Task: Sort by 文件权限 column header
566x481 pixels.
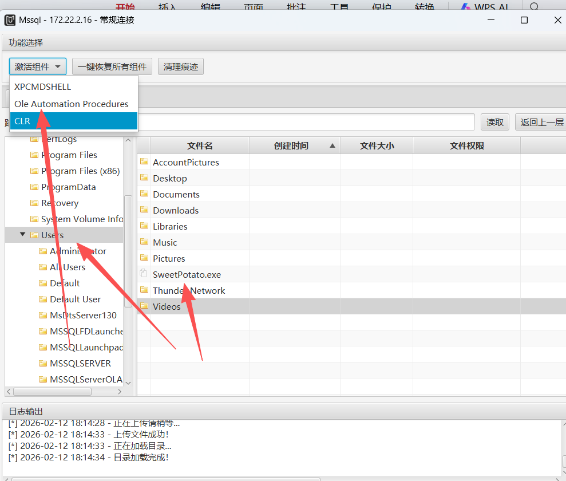Action: tap(467, 145)
